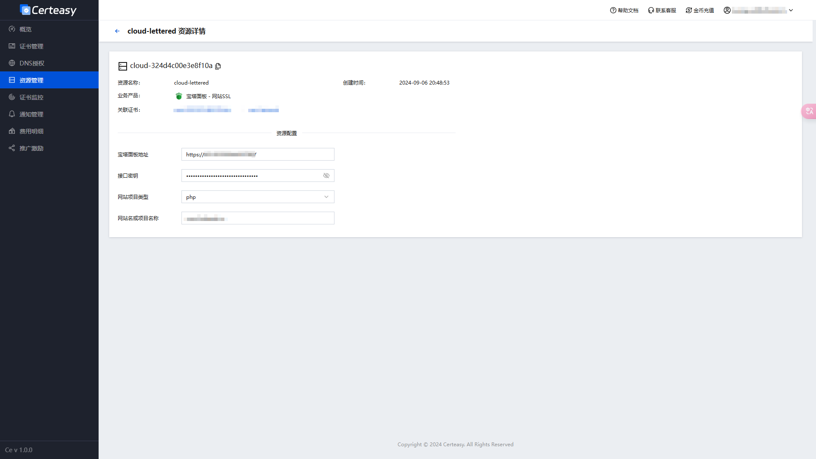Click associated certificate link in 关联证书
This screenshot has width=816, height=459.
coord(202,110)
